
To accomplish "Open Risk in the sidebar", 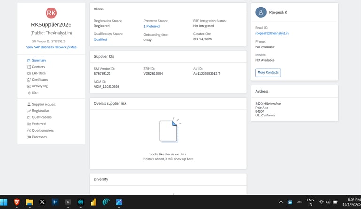I will 35,93.
